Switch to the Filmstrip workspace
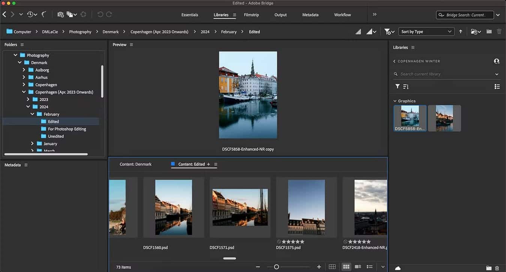 tap(251, 15)
